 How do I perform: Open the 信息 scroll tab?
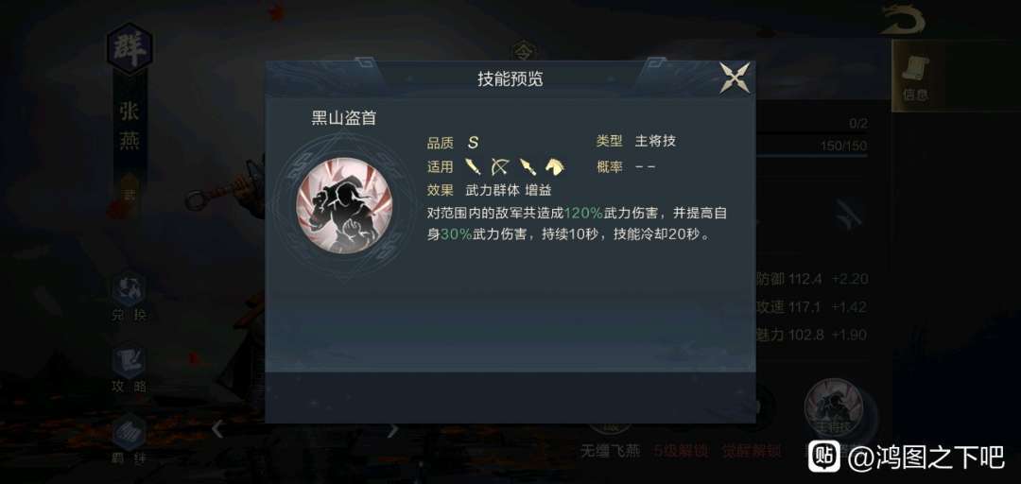[915, 76]
